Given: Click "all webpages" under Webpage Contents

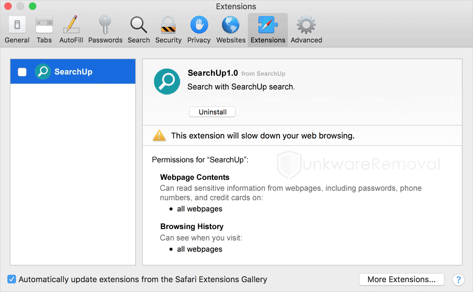Looking at the screenshot, I should click(x=200, y=209).
